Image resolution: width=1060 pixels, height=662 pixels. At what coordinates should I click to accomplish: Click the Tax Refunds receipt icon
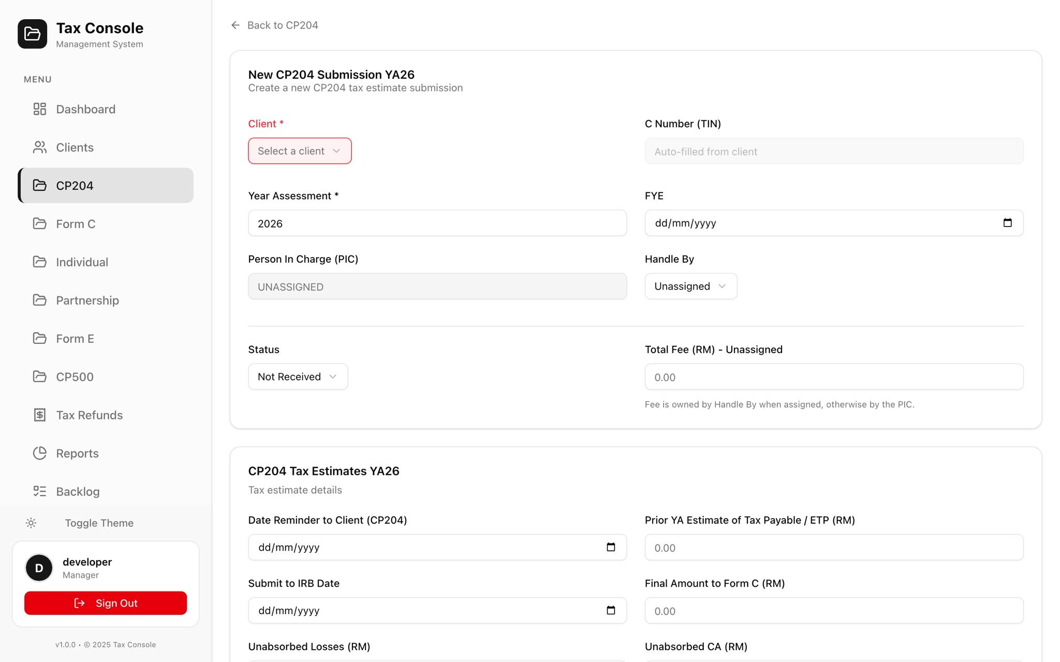coord(40,415)
